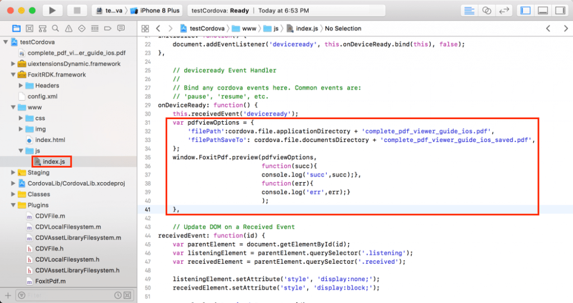The width and height of the screenshot is (573, 303).
Task: Open CDVFile.h header file
Action: pyautogui.click(x=45, y=249)
